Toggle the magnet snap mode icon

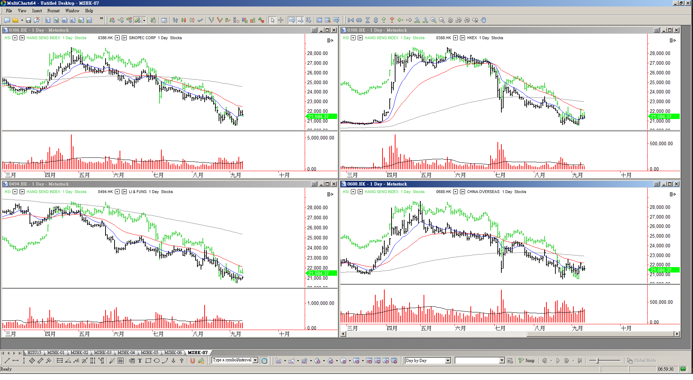click(x=193, y=361)
